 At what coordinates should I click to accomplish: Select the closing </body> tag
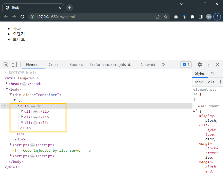tap(16, 162)
